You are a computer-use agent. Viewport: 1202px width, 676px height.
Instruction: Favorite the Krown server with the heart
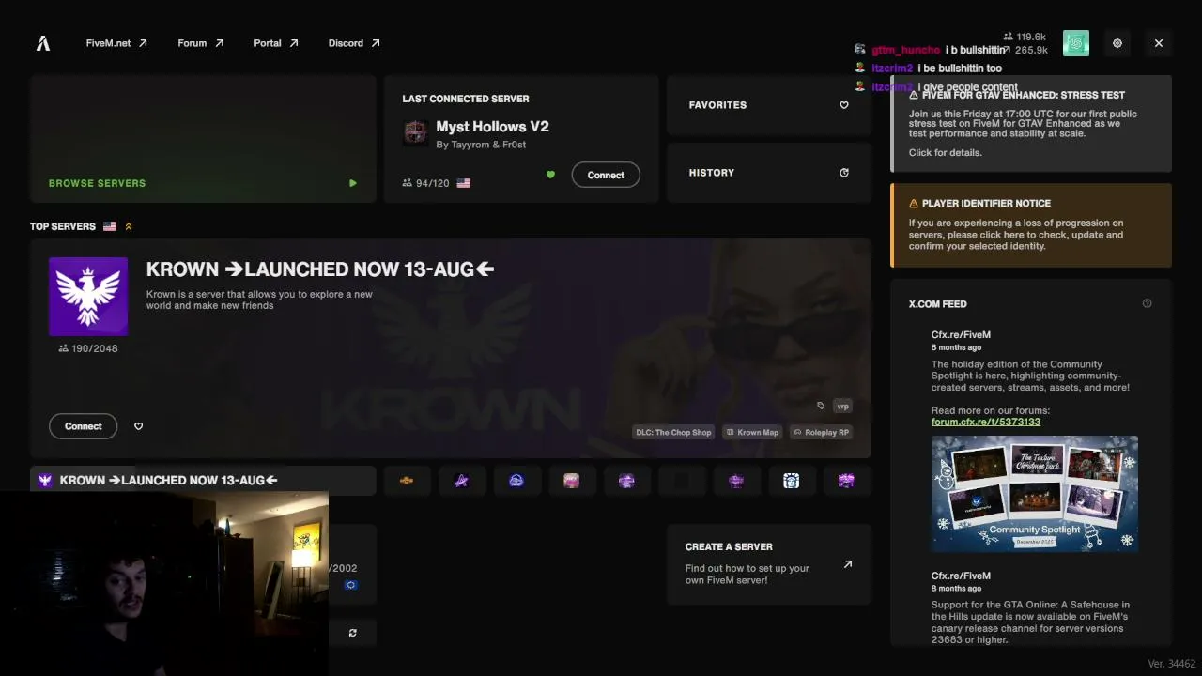(138, 426)
